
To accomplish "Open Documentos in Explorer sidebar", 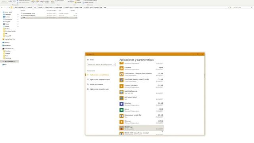I will [x=8, y=19].
